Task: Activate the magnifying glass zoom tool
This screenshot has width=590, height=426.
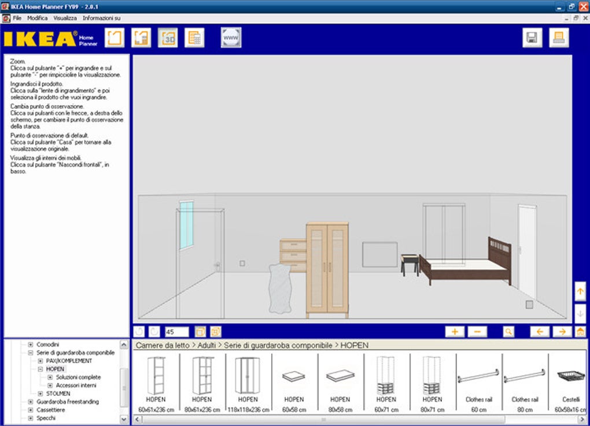Action: click(508, 332)
